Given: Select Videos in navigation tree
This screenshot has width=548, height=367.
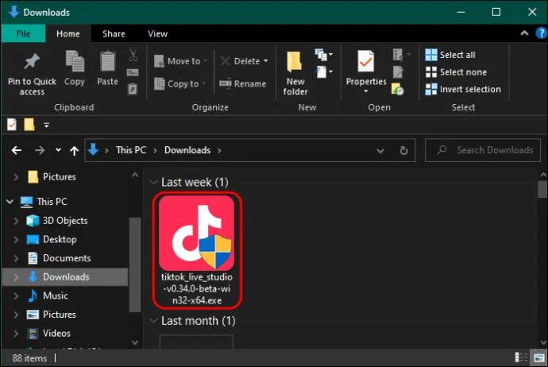Looking at the screenshot, I should [x=56, y=334].
